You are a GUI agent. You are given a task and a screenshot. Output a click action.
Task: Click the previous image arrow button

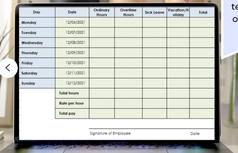pos(8,68)
